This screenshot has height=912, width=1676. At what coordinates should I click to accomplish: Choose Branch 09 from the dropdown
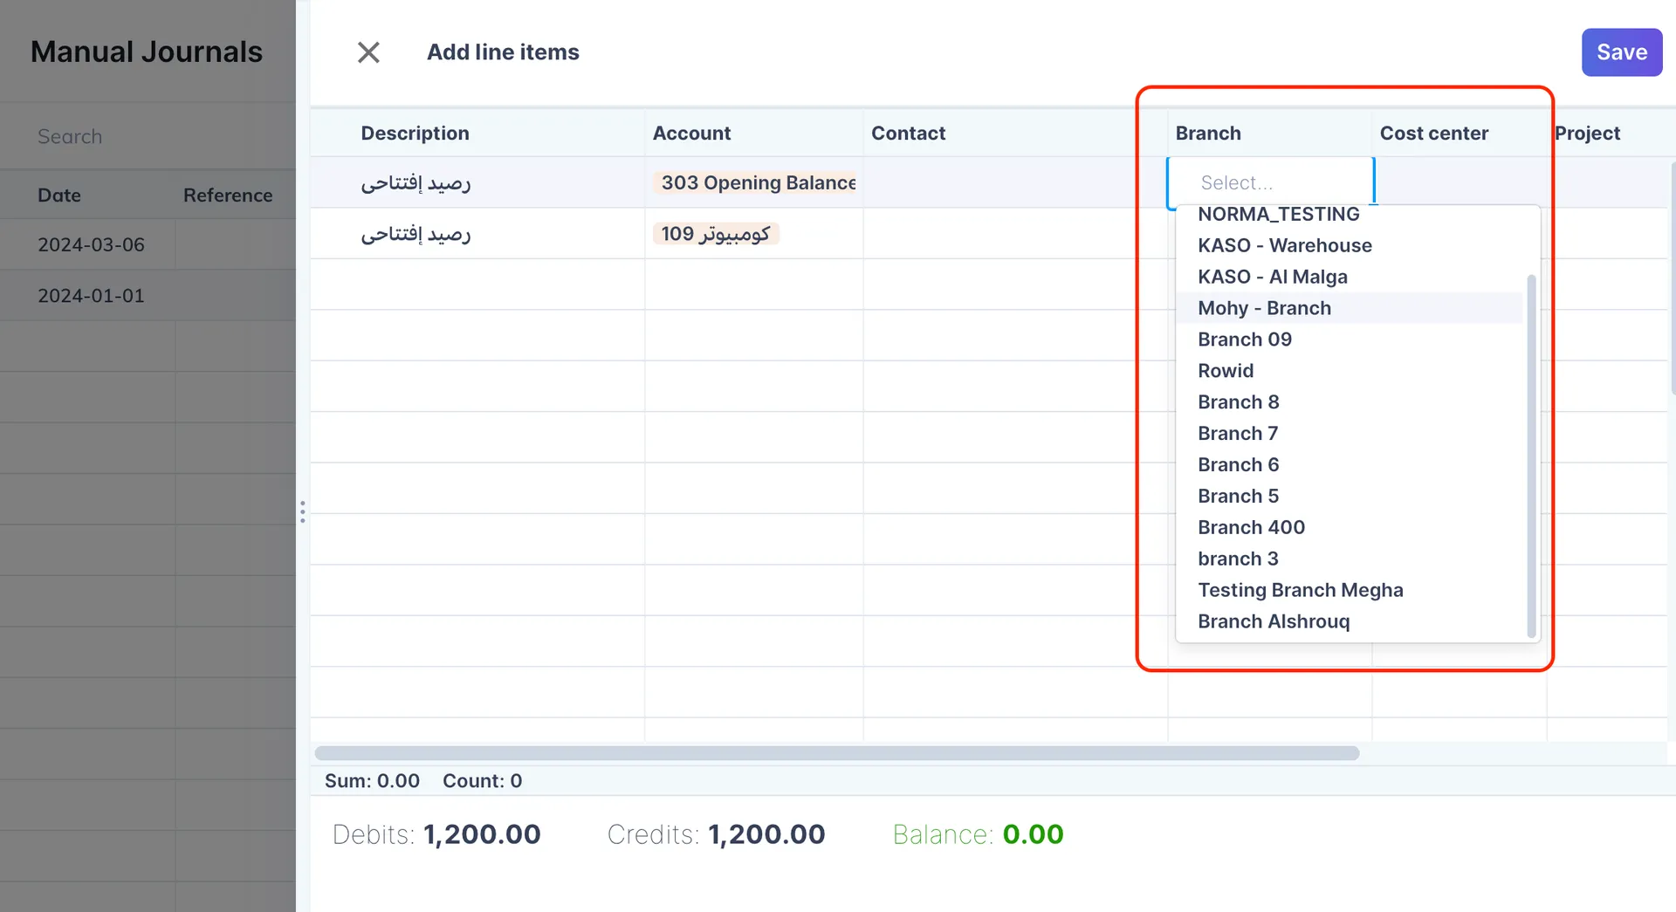[1244, 340]
